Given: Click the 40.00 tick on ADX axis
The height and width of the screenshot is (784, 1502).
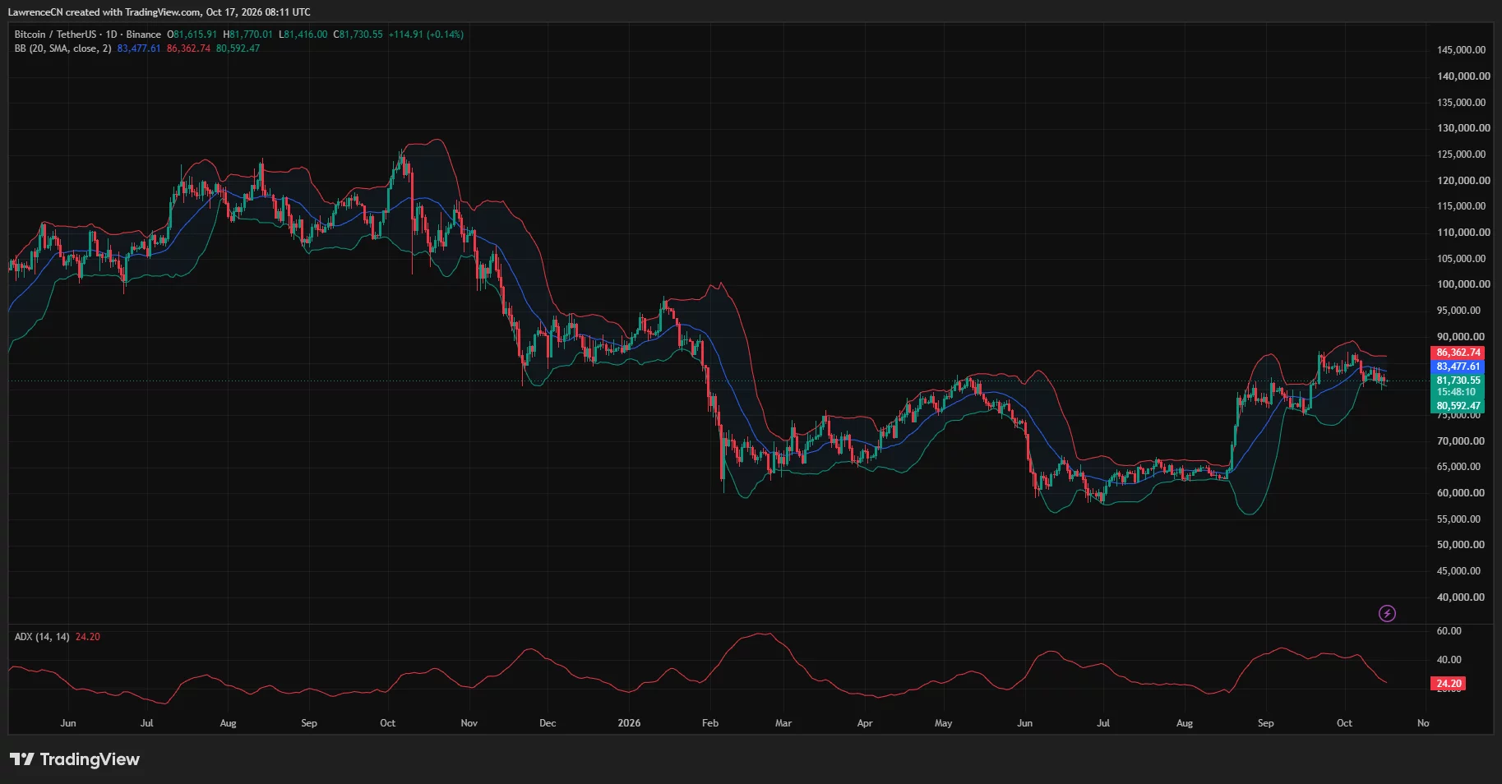Looking at the screenshot, I should click(x=1449, y=660).
